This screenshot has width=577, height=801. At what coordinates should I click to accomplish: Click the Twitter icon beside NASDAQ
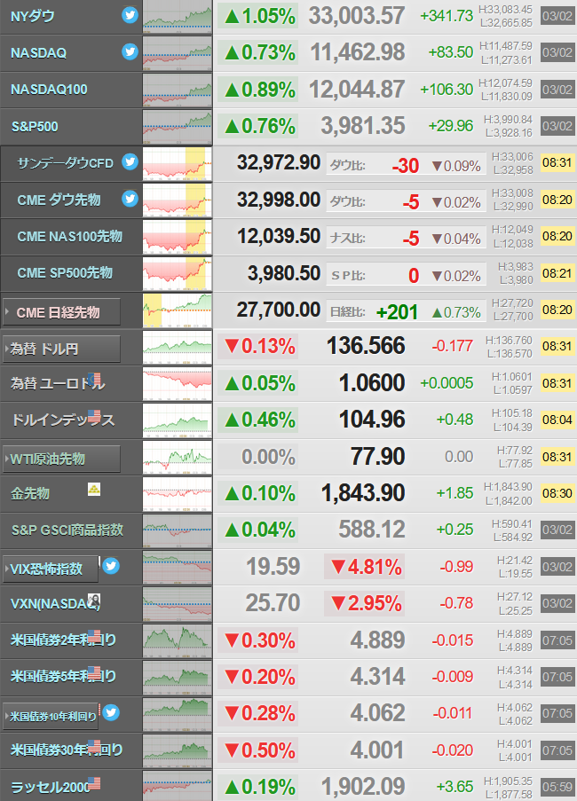click(130, 51)
